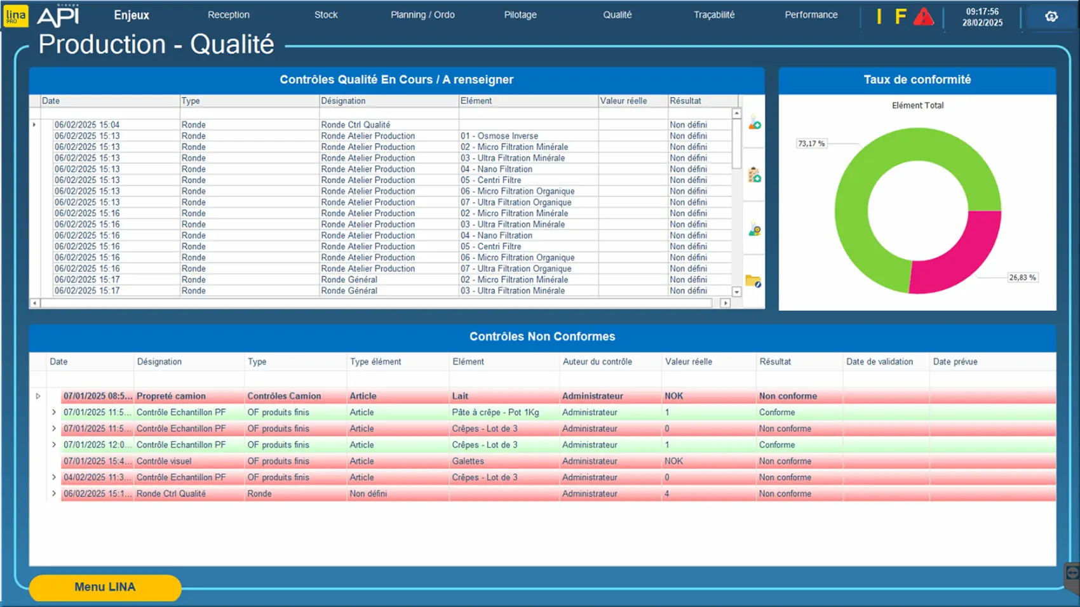Click the clipboard checklist add icon
This screenshot has width=1080, height=607.
[754, 175]
